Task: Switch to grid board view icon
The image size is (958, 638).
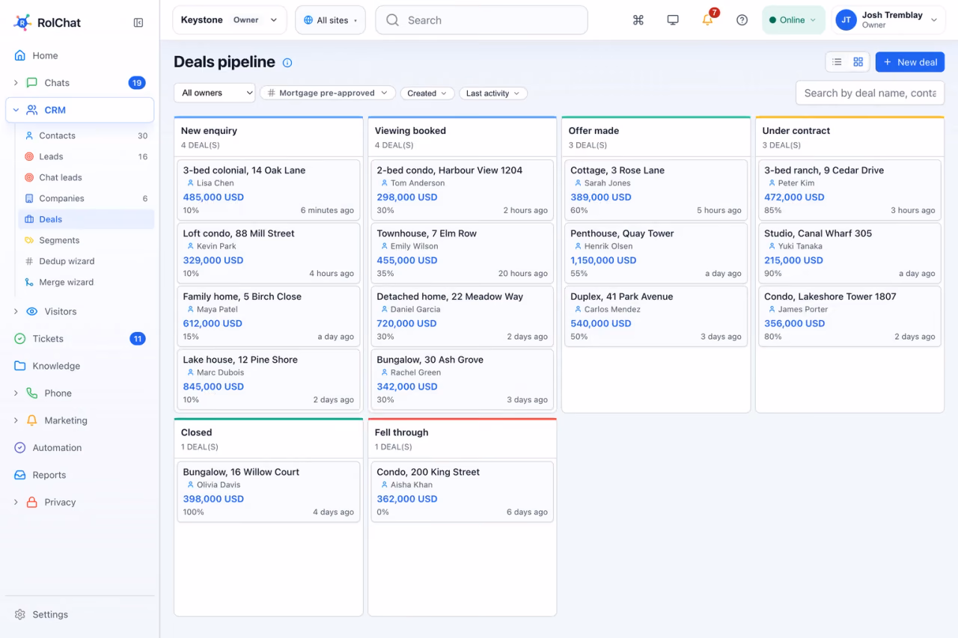Action: (858, 62)
